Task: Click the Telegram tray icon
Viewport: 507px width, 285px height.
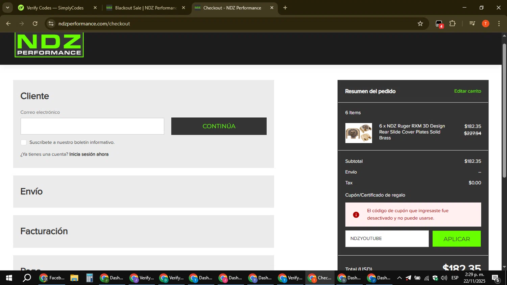Action: click(408, 278)
